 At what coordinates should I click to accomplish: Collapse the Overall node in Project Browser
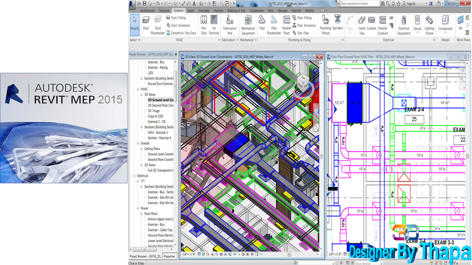(x=138, y=143)
